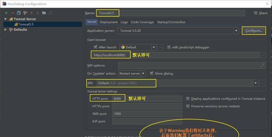The width and height of the screenshot is (272, 137).
Task: Open the edit defaults wrench icon
Action: [25, 13]
